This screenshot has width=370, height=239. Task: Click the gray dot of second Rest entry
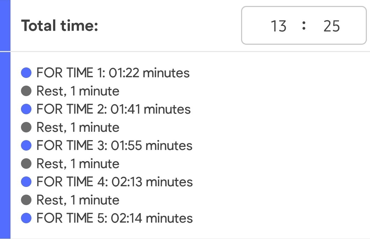(26, 127)
